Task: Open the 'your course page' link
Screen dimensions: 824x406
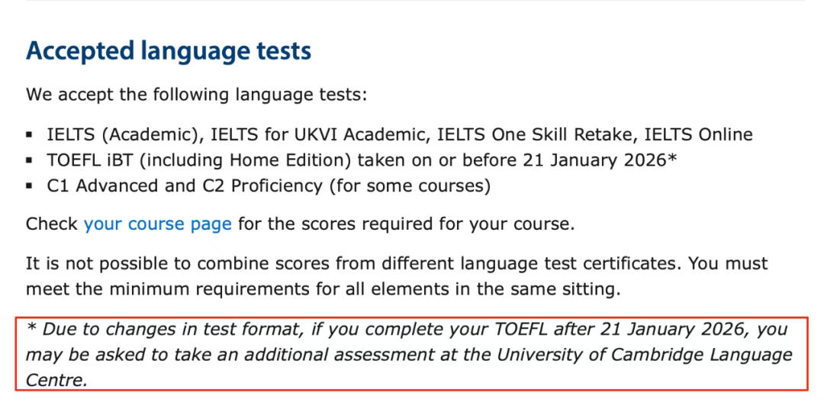Action: pos(157,225)
